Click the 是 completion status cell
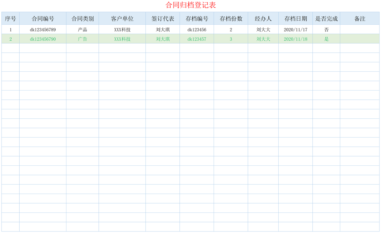The width and height of the screenshot is (381, 233). click(x=326, y=39)
